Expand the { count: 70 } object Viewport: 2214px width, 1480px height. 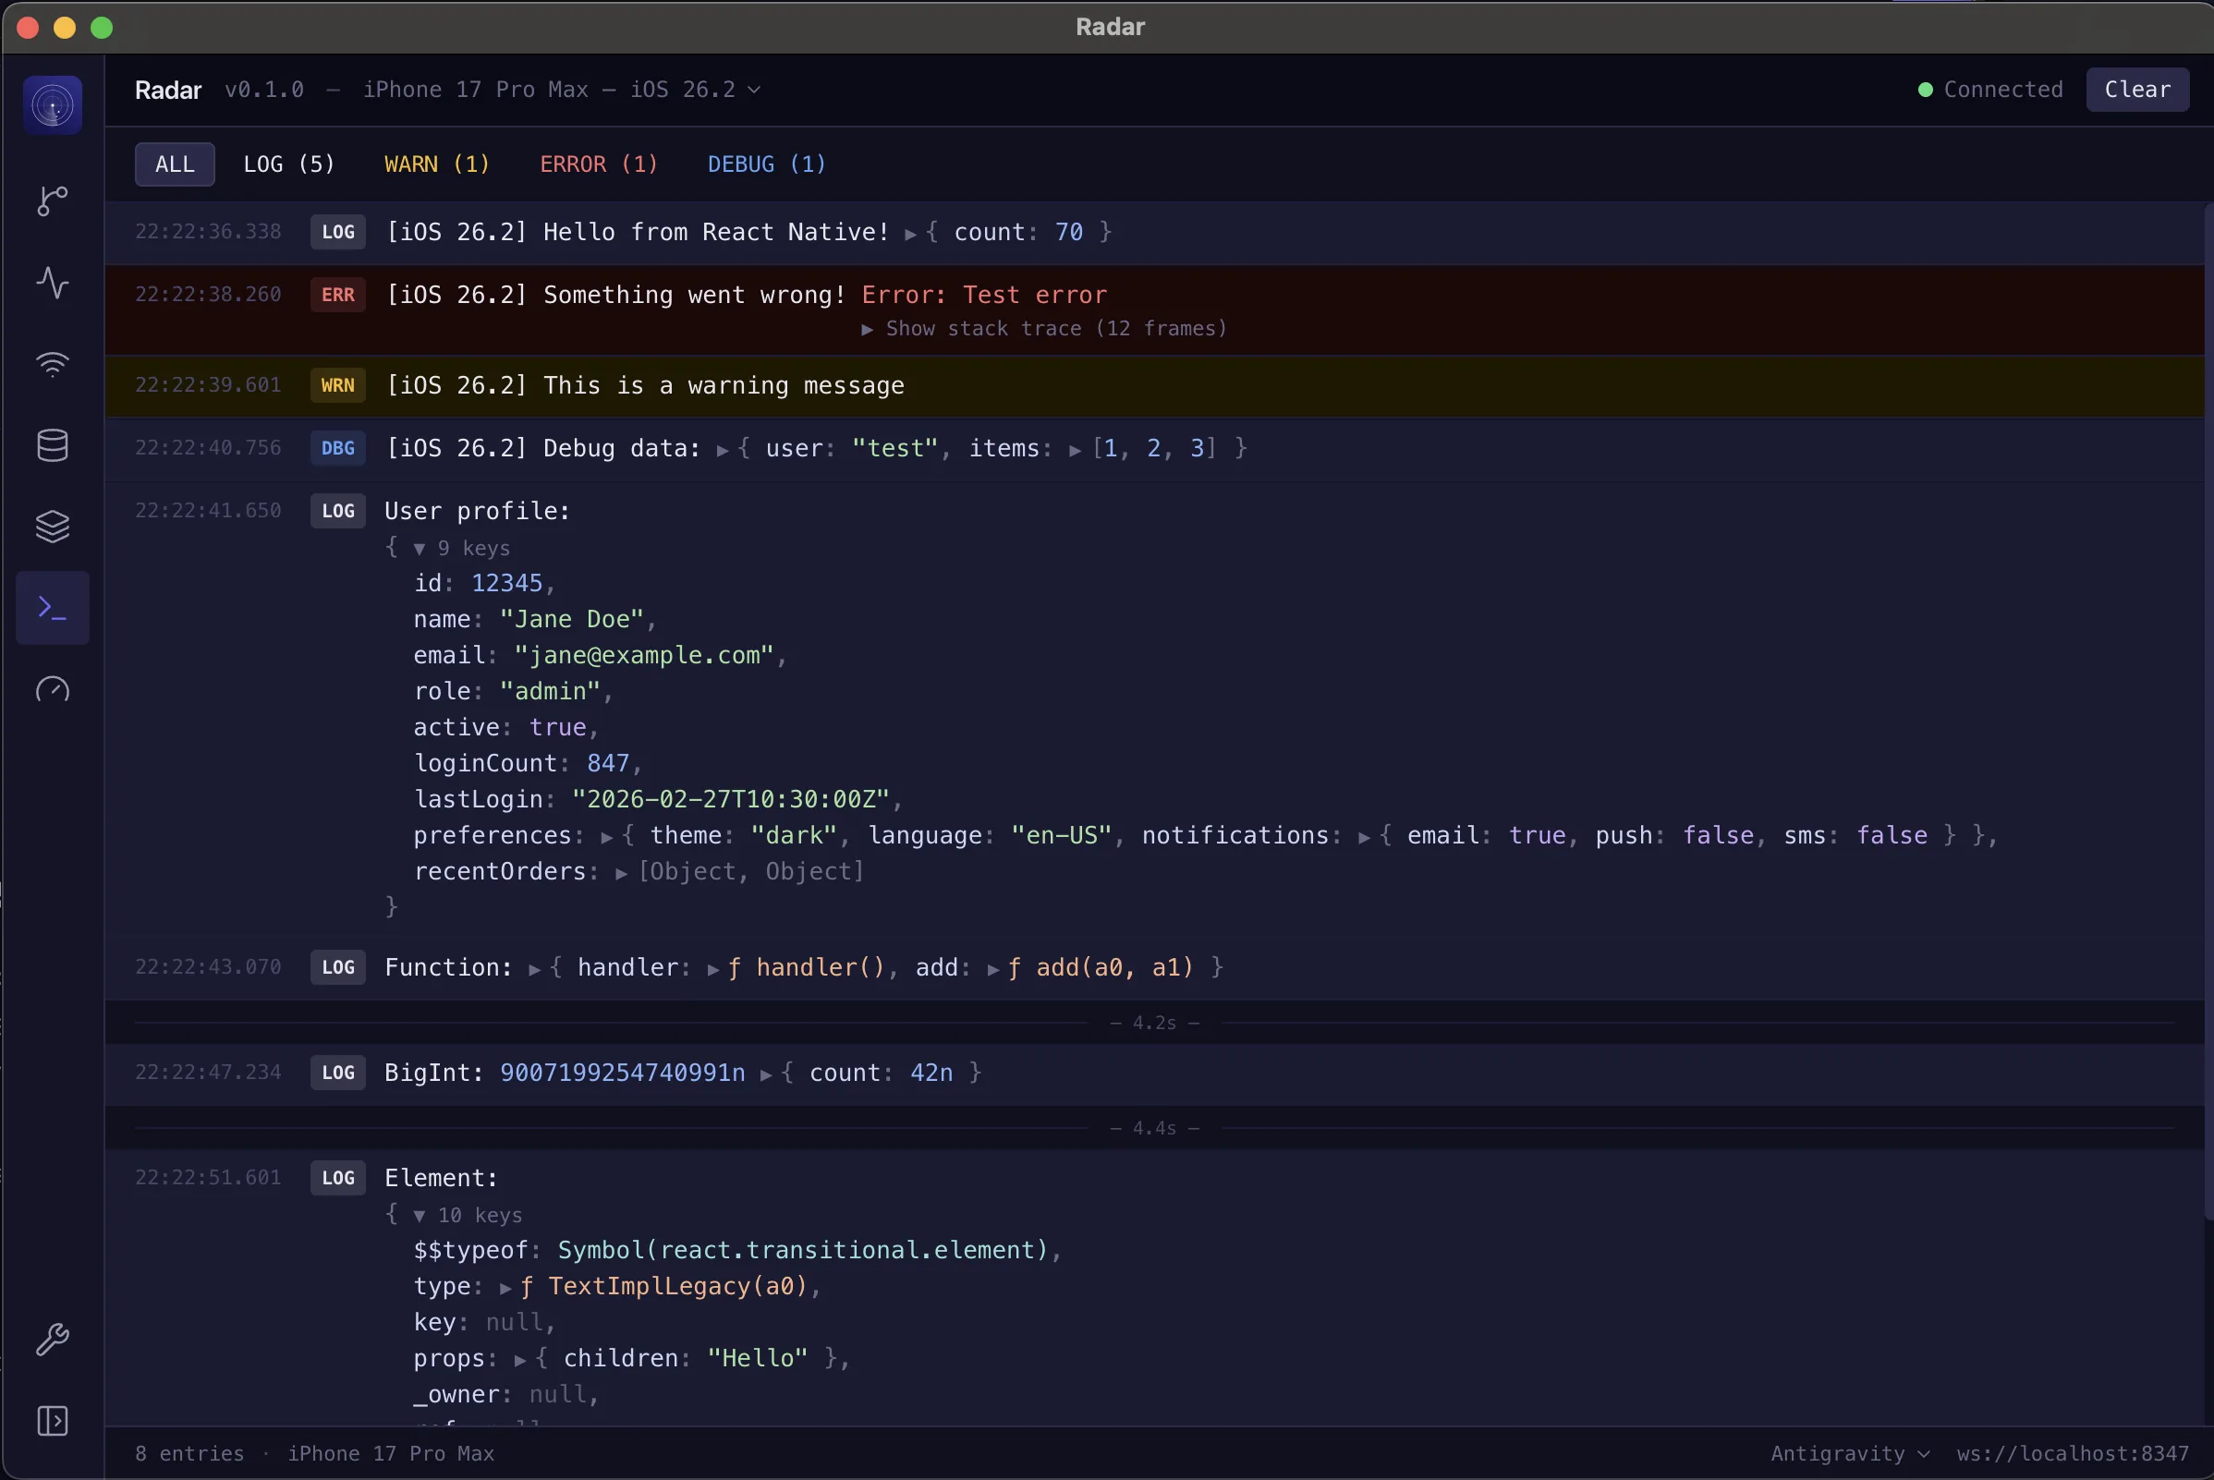911,233
